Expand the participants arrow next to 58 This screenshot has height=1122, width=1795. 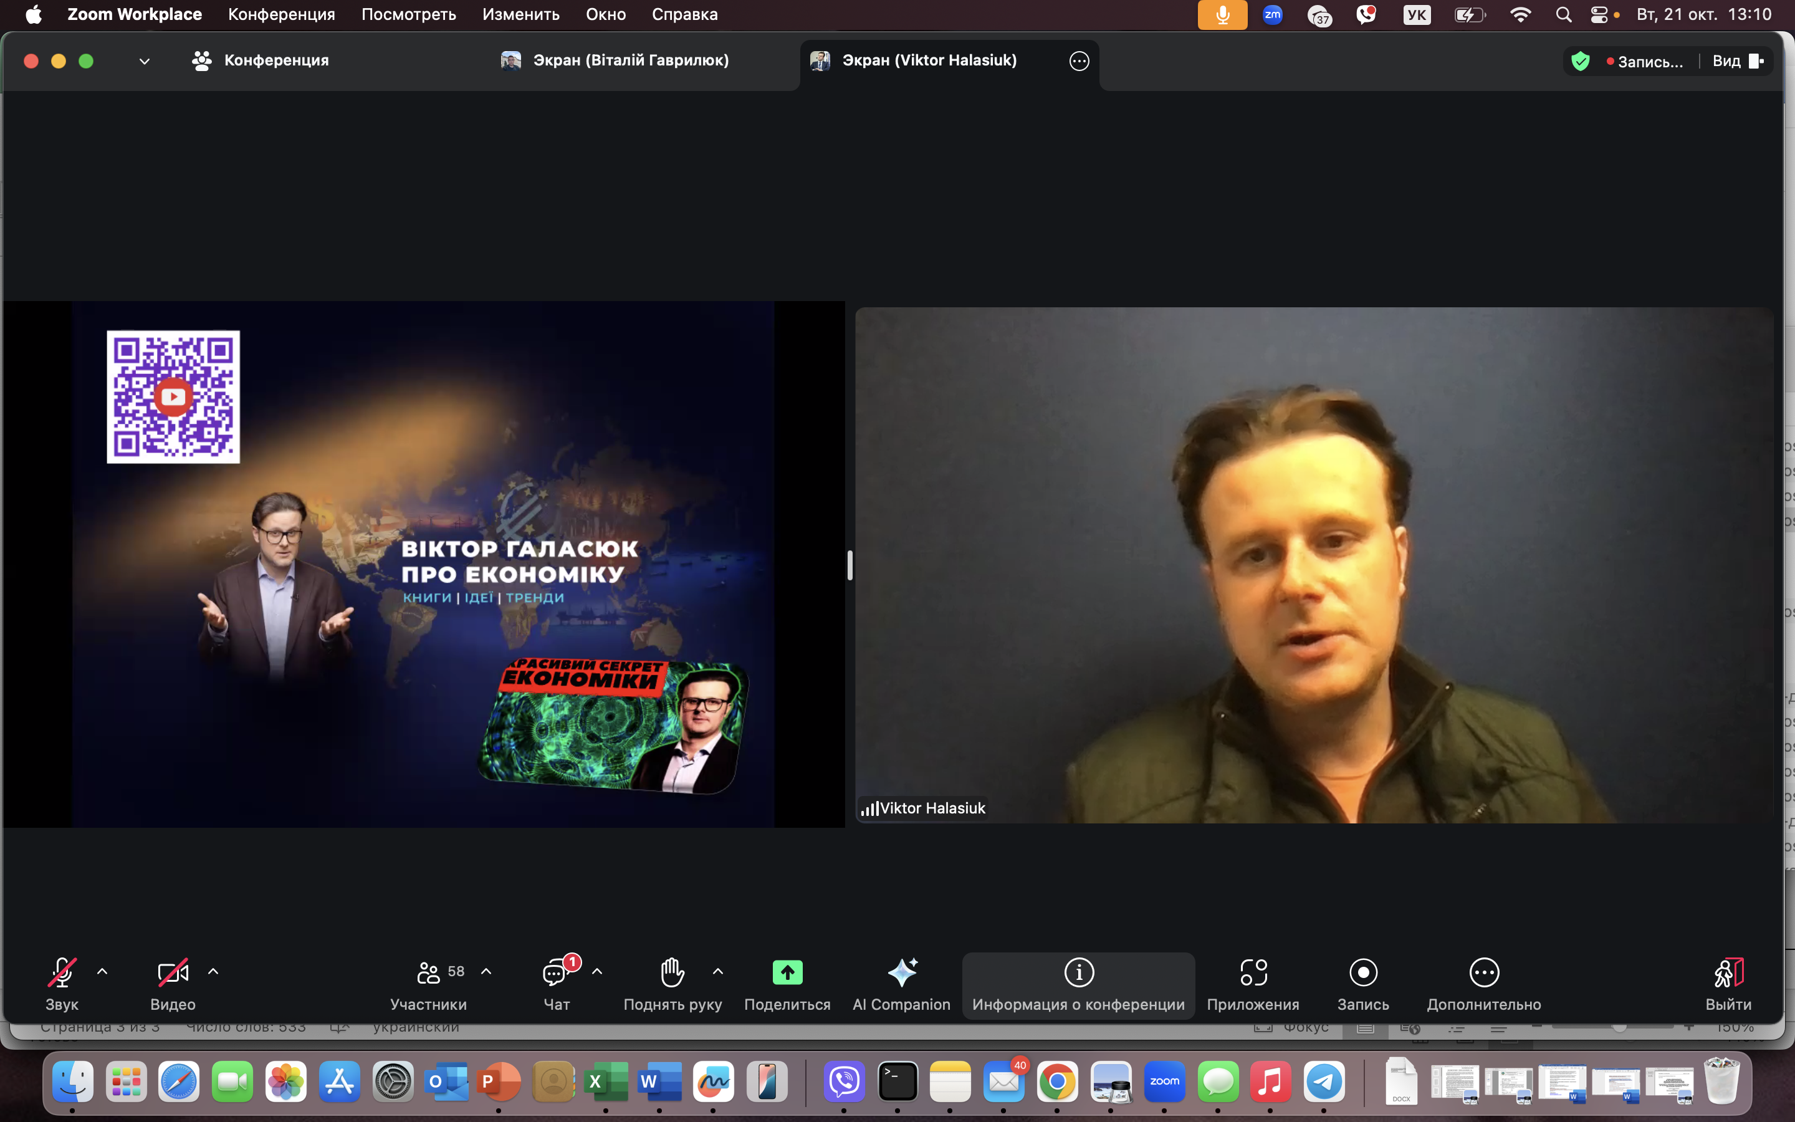[x=487, y=971]
